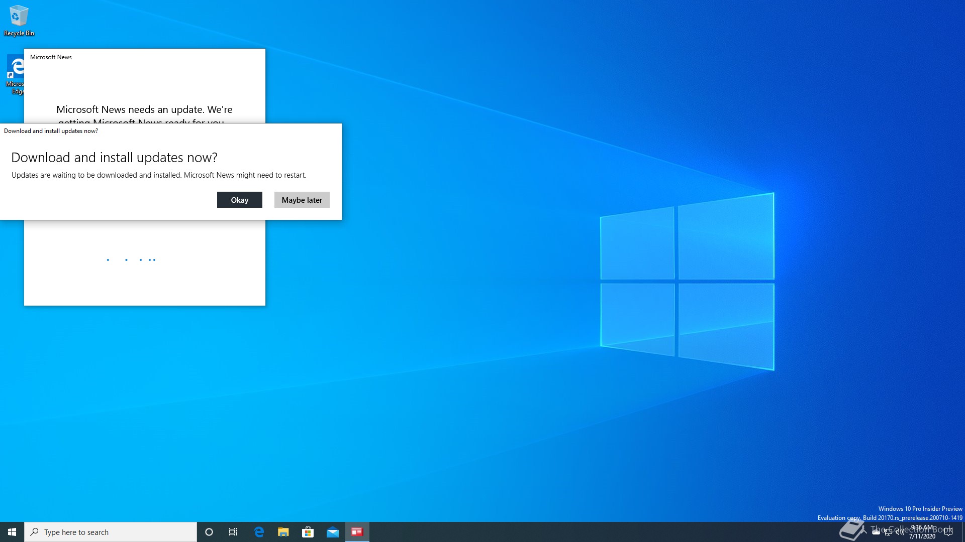965x542 pixels.
Task: Open Task View on taskbar
Action: 233,532
